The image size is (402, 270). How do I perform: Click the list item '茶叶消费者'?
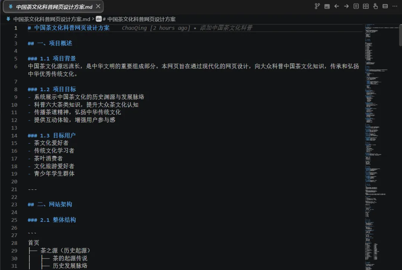tap(48, 158)
